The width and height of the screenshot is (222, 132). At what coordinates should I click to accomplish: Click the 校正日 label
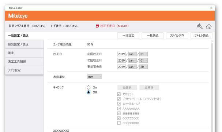point(57,54)
